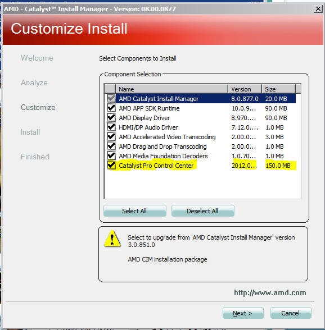Image resolution: width=325 pixels, height=330 pixels.
Task: Select the HDMI/DP Audio Driver row name
Action: (148, 127)
